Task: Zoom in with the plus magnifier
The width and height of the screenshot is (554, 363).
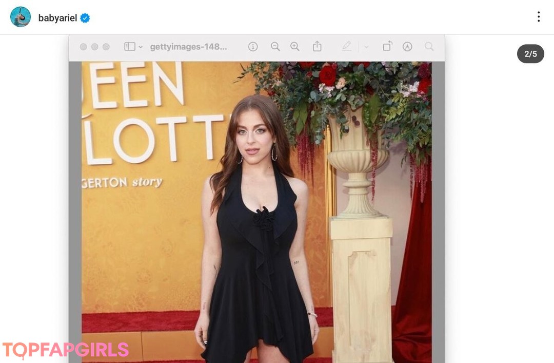Action: coord(295,47)
